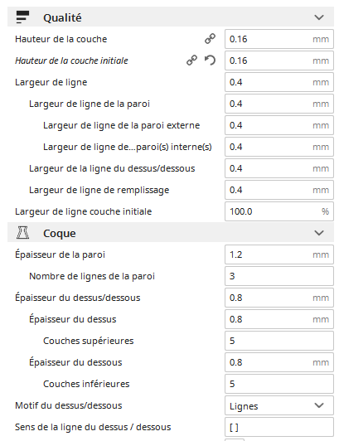The image size is (339, 441).
Task: Click link icon beside Hauteur de la couche initiale
Action: (191, 61)
